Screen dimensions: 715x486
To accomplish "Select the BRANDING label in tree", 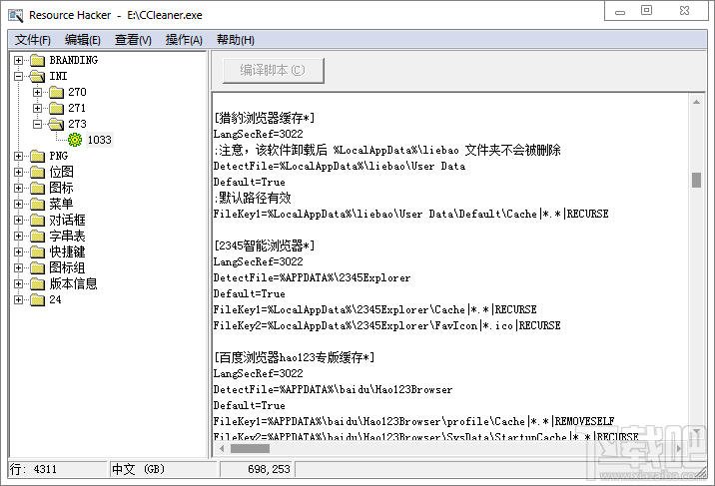I will tap(74, 60).
